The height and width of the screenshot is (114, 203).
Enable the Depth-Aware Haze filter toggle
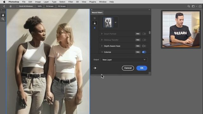(x=144, y=46)
